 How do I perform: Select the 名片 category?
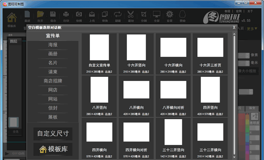pyautogui.click(x=53, y=63)
